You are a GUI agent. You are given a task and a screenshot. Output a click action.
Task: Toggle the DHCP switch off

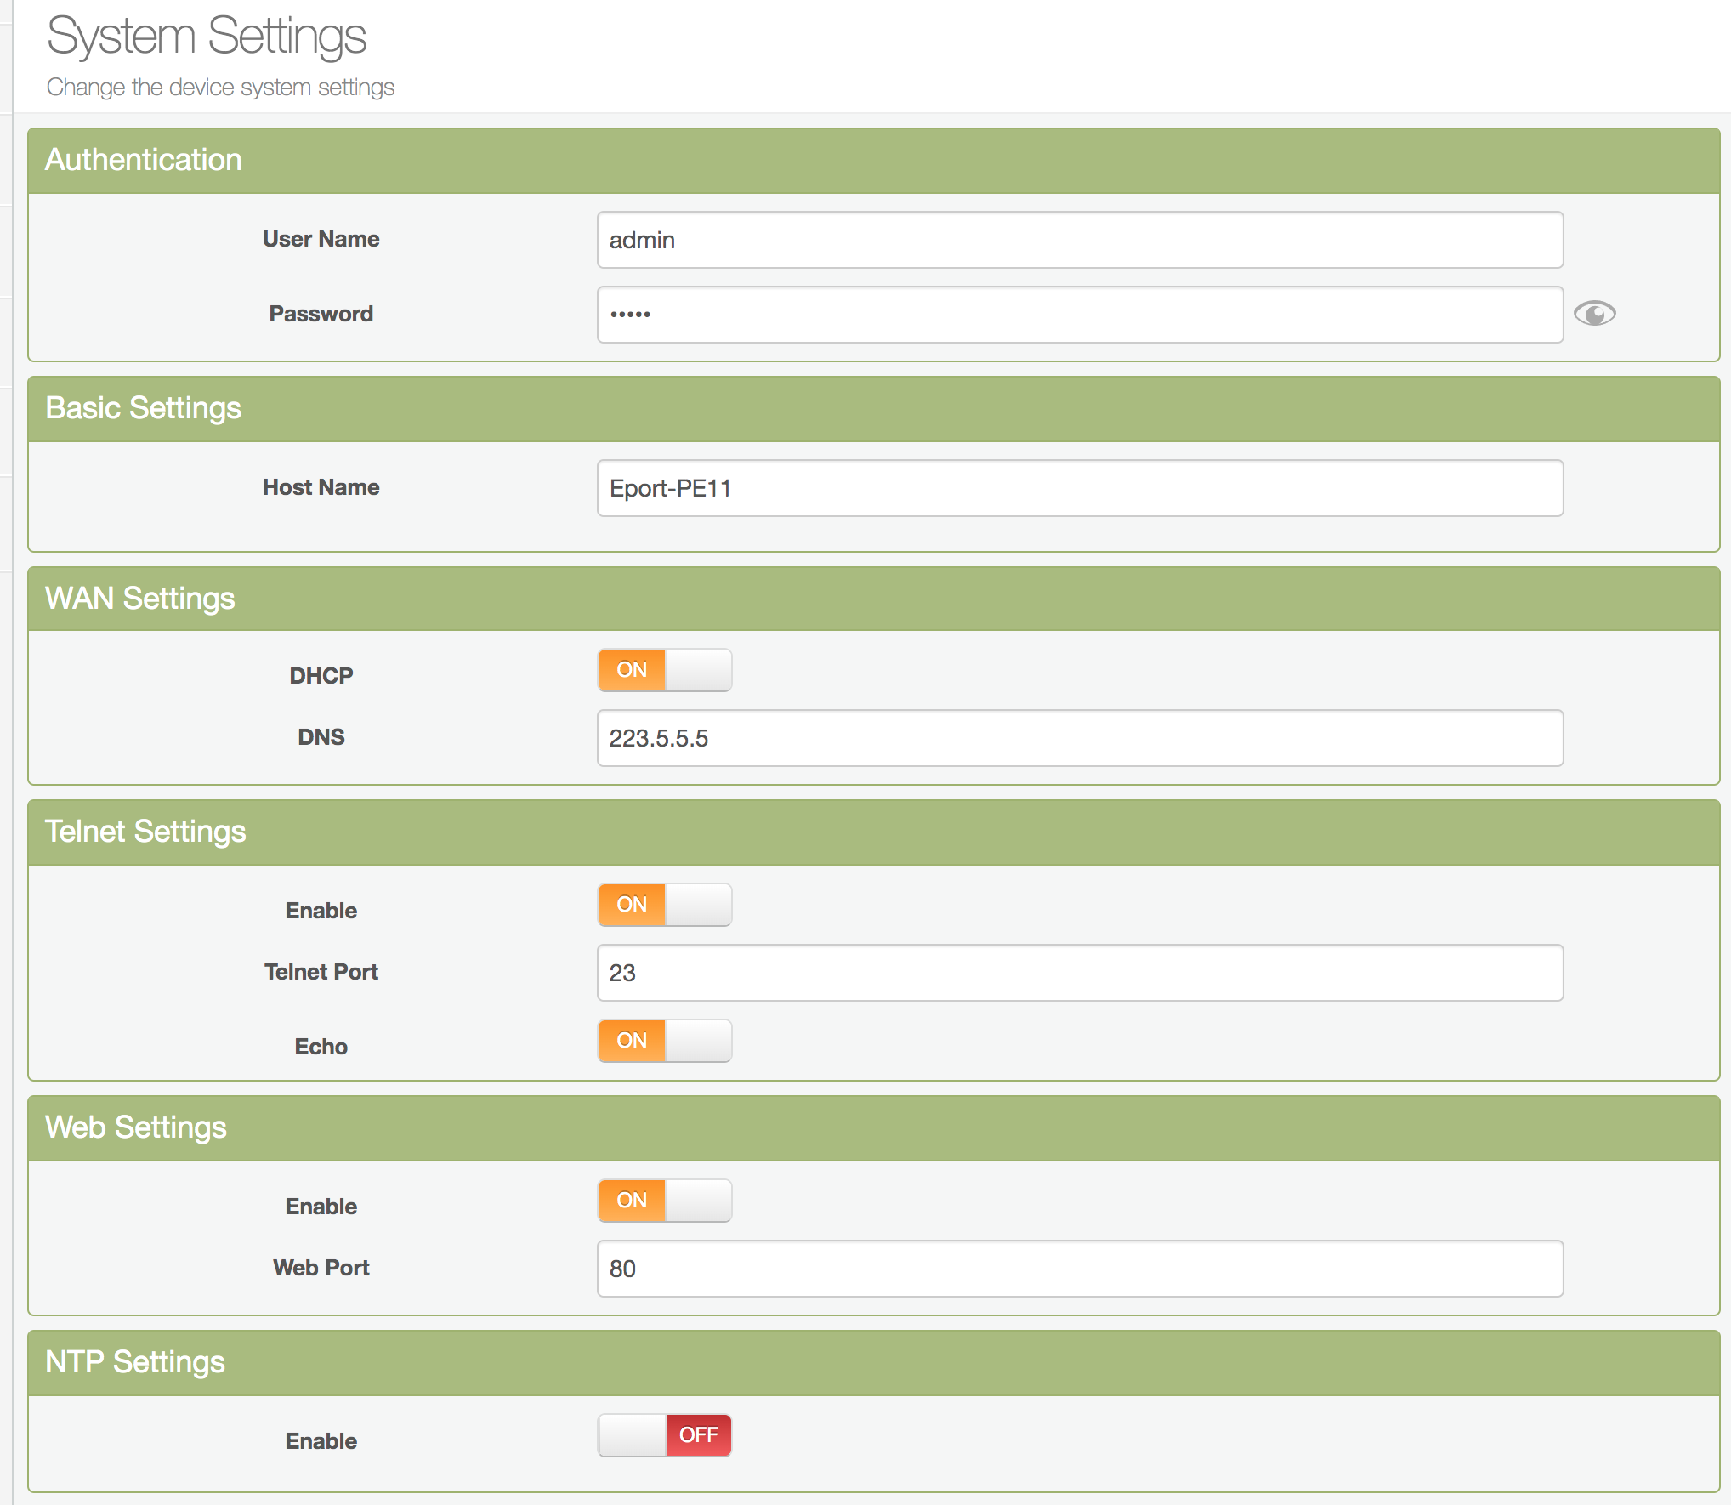(x=664, y=670)
